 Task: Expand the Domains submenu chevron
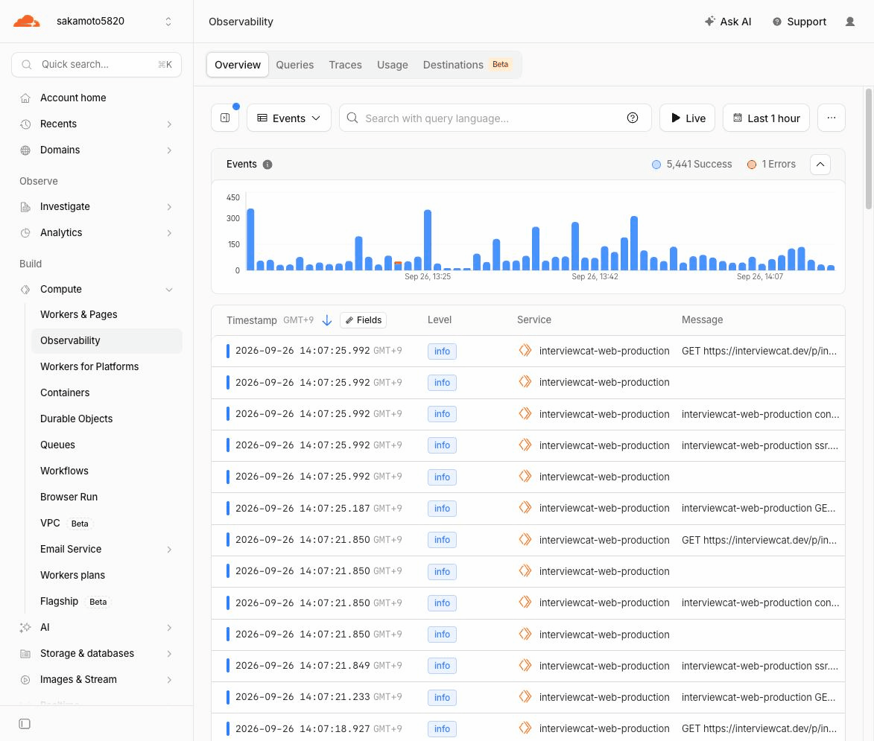tap(169, 150)
